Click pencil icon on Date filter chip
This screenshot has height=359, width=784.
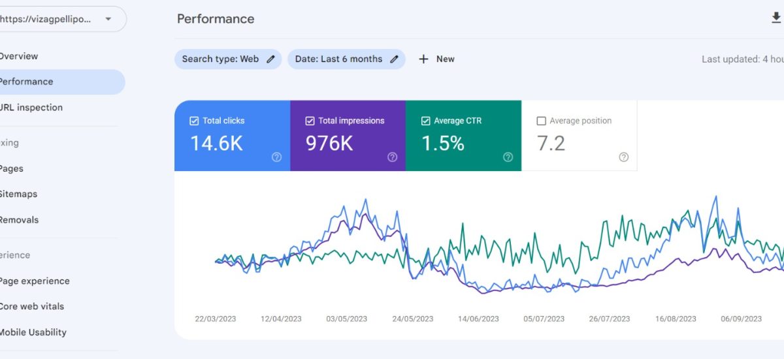tap(394, 59)
